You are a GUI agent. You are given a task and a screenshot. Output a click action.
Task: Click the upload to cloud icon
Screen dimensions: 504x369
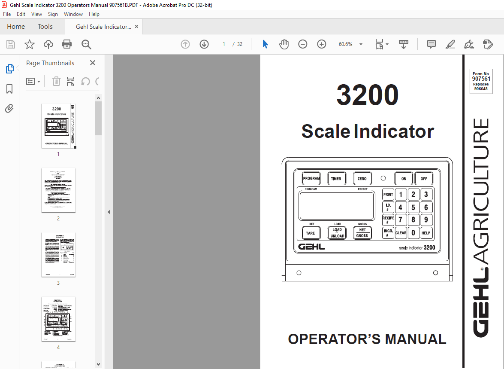pyautogui.click(x=48, y=44)
